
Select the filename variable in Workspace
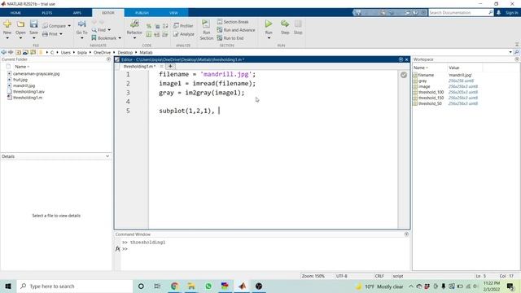(426, 75)
